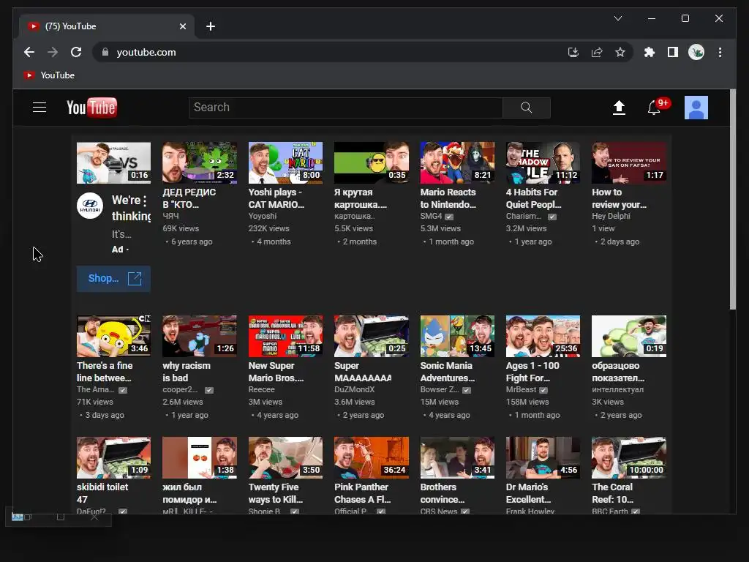Select the (75) YouTube tab

click(107, 26)
